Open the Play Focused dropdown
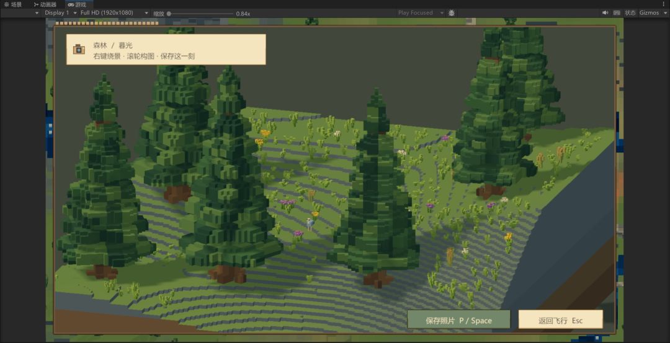 click(x=421, y=13)
